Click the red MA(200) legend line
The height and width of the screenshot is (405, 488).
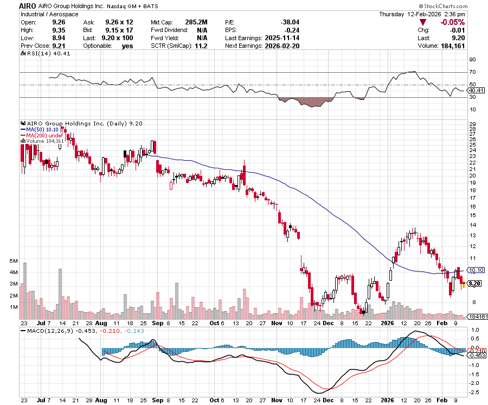tap(23, 135)
